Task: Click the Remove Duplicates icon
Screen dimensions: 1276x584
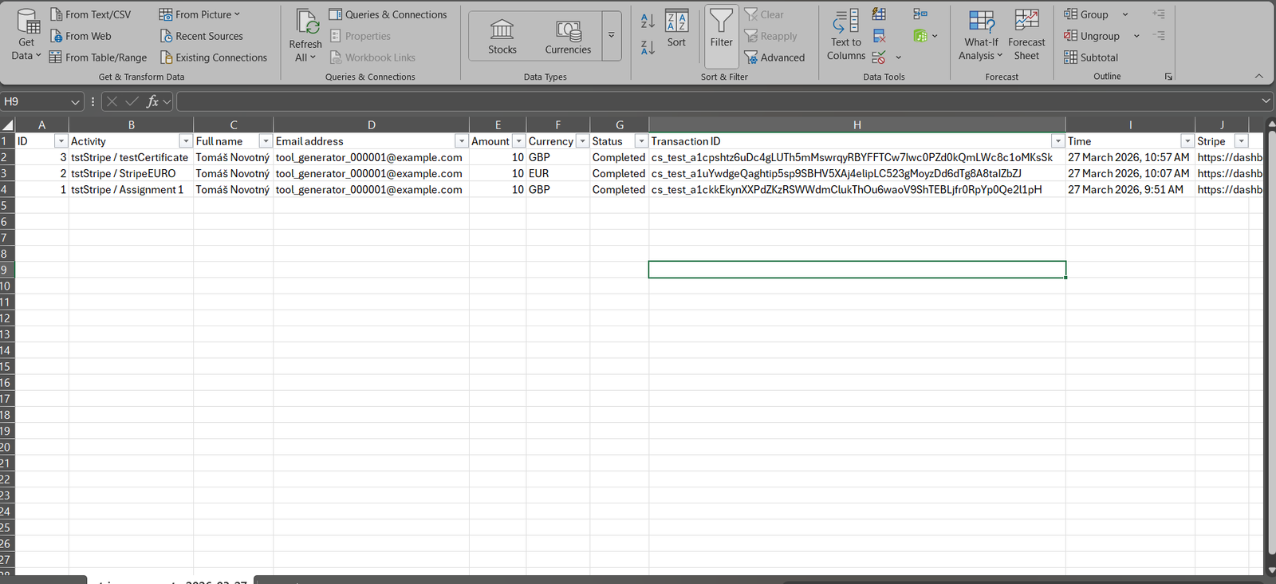Action: (x=879, y=36)
